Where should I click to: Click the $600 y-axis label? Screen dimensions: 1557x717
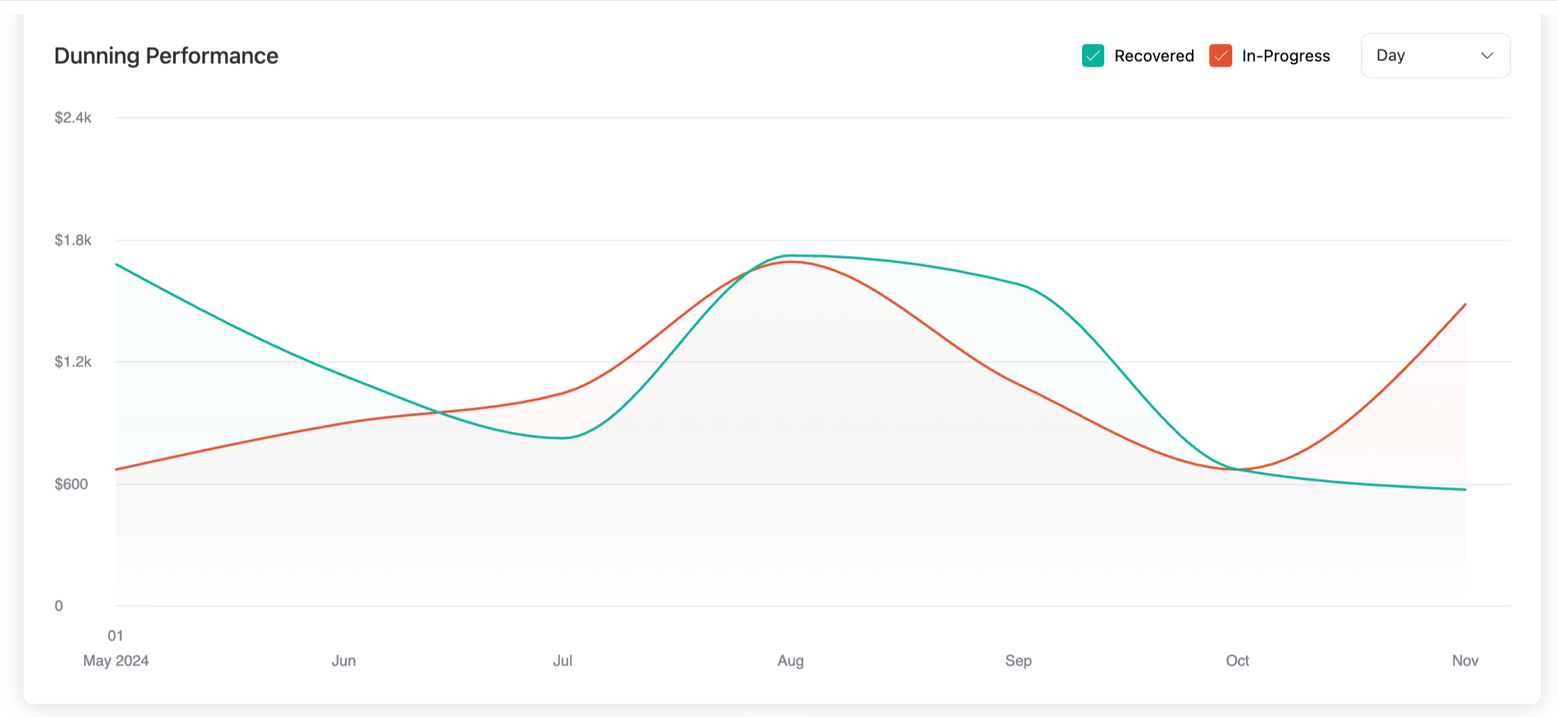(71, 484)
